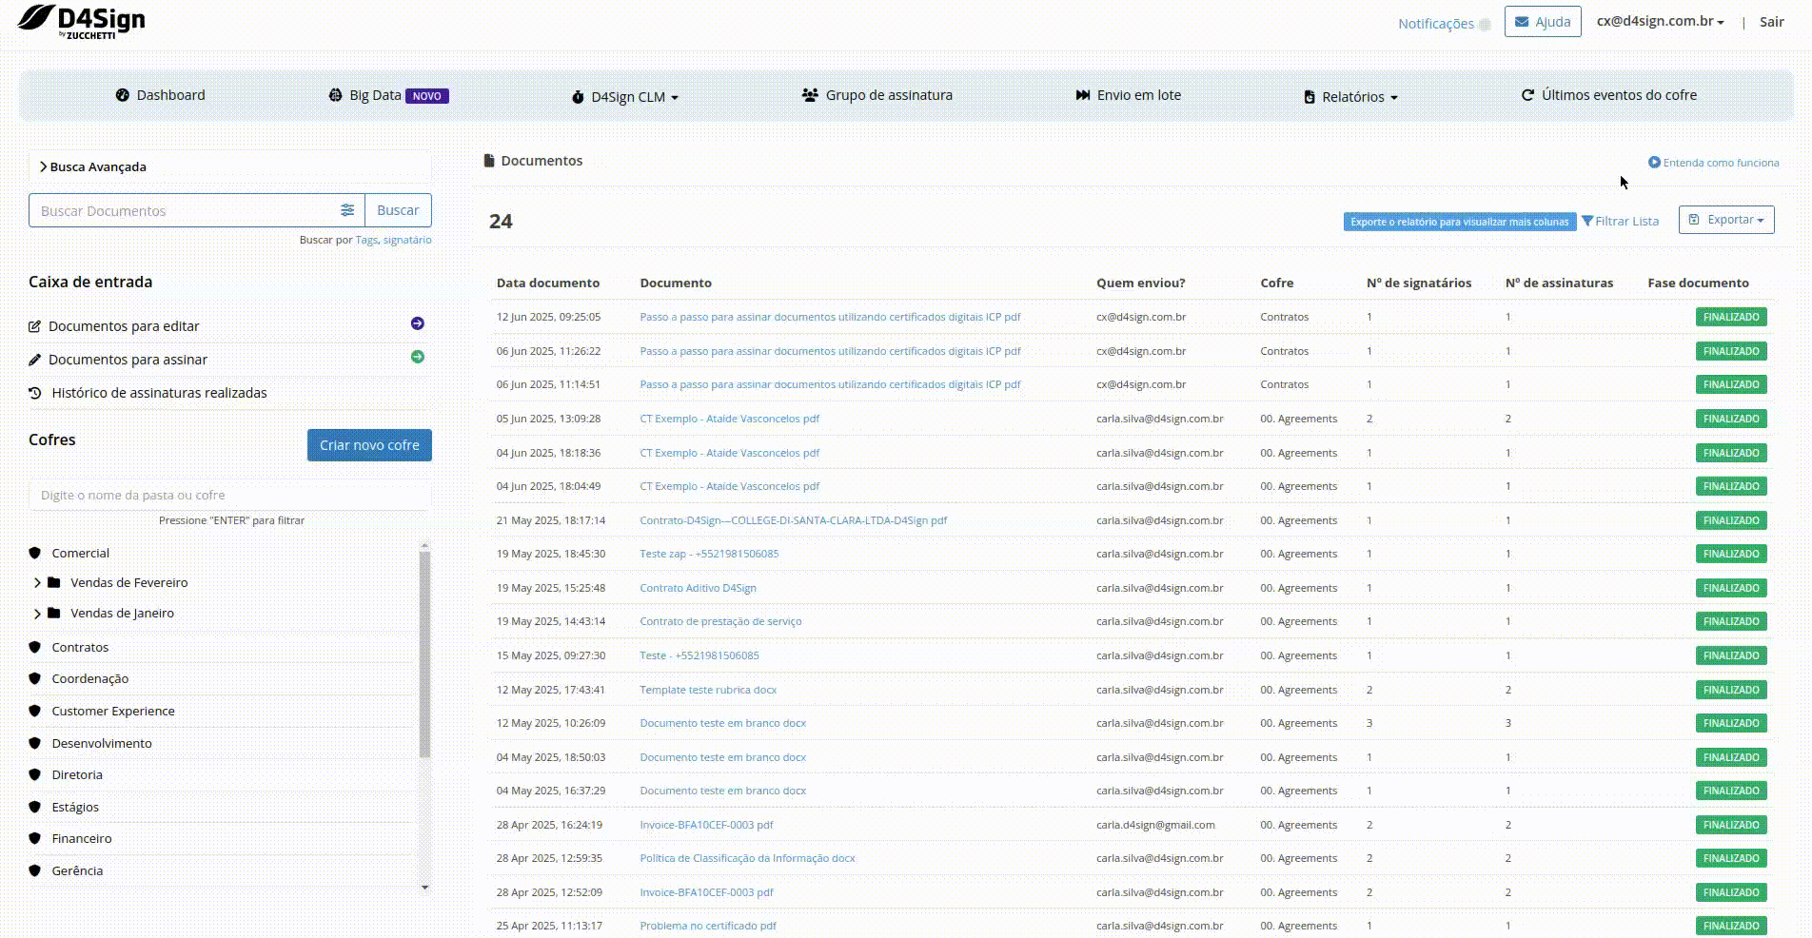The image size is (1812, 938).
Task: Select the Desenvolvimento vault
Action: click(x=102, y=743)
